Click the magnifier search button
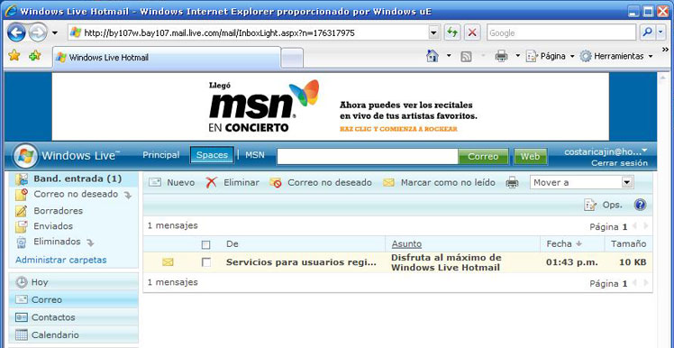This screenshot has width=674, height=348. [x=646, y=32]
